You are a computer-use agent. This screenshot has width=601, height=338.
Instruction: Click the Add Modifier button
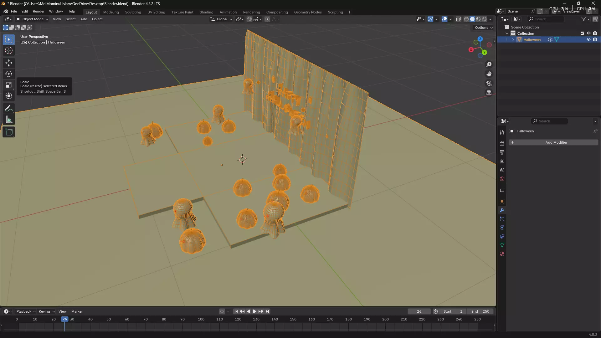coord(553,142)
